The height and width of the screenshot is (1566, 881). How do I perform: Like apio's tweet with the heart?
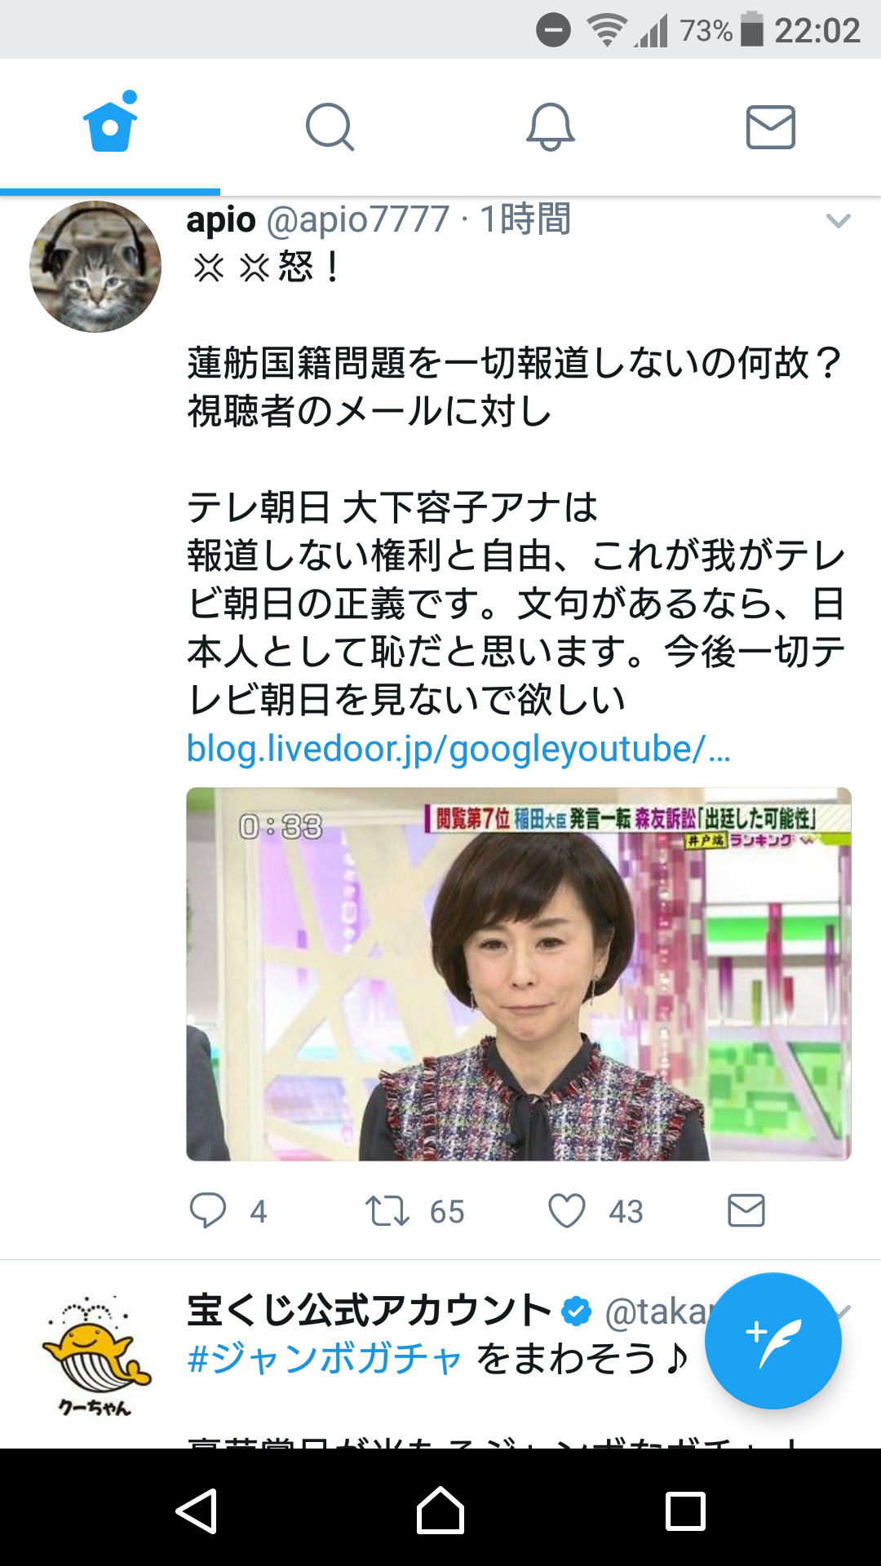click(x=567, y=1210)
